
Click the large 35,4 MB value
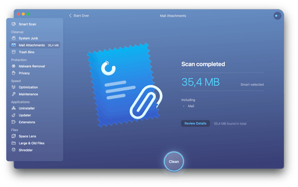(x=200, y=82)
